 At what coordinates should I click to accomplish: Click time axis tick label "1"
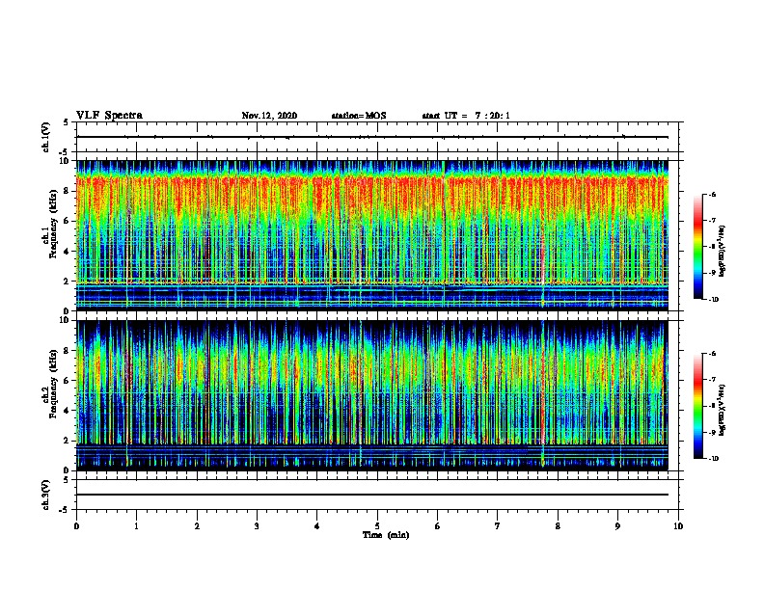136,526
